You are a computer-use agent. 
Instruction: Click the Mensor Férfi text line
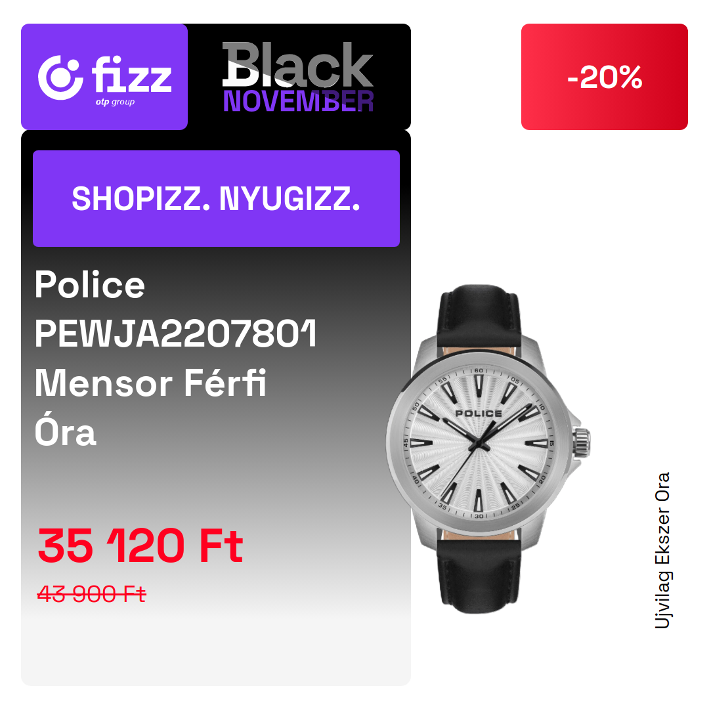[150, 383]
